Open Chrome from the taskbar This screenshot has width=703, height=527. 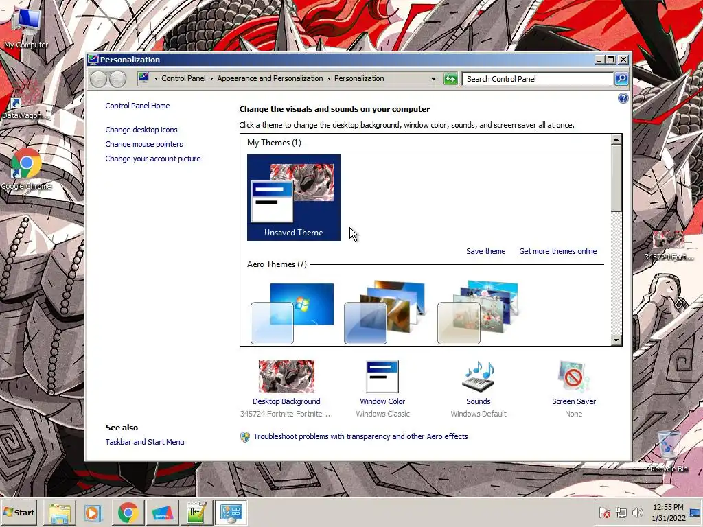pyautogui.click(x=128, y=512)
